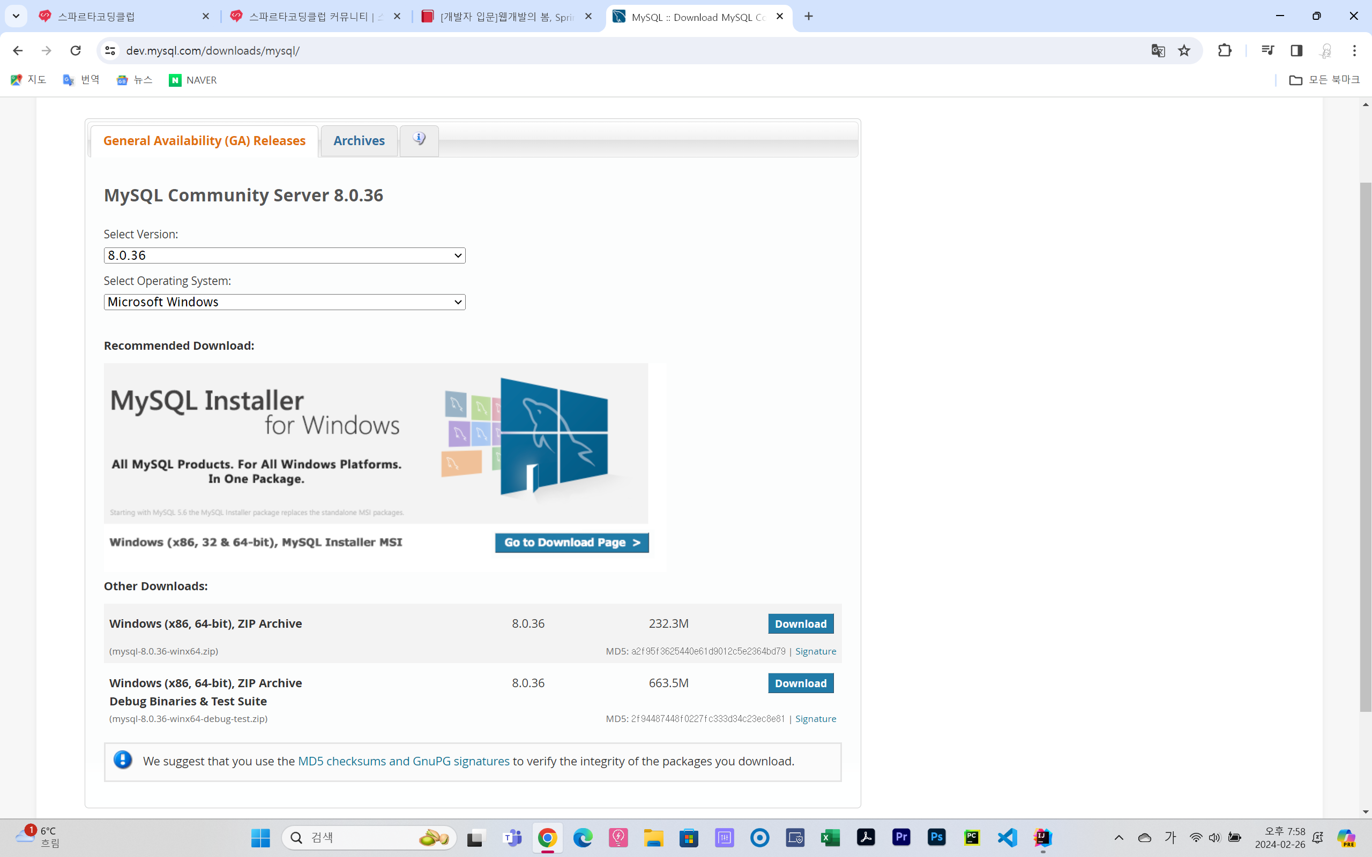This screenshot has height=857, width=1372.
Task: Open the Wi-Fi network tray icon
Action: point(1196,837)
